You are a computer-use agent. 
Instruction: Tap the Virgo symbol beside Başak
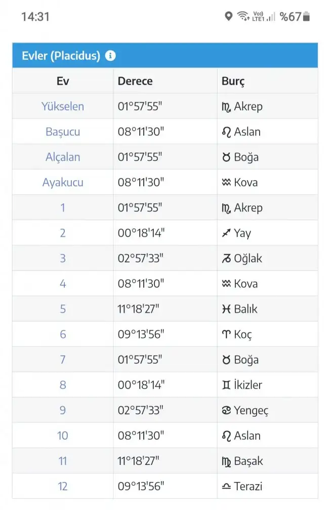[x=226, y=461]
